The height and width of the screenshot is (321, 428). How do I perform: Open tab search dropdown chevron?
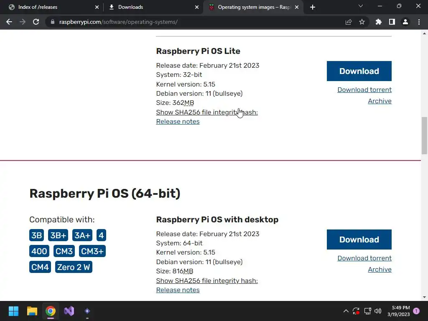[361, 6]
